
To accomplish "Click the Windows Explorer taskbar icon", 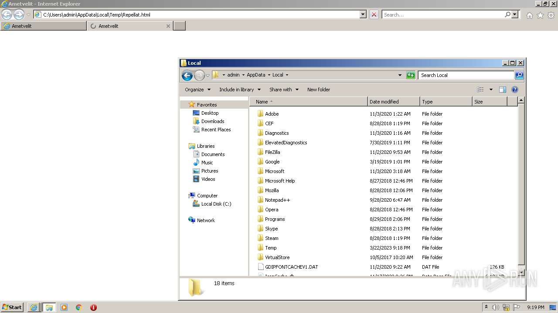I will coord(49,307).
